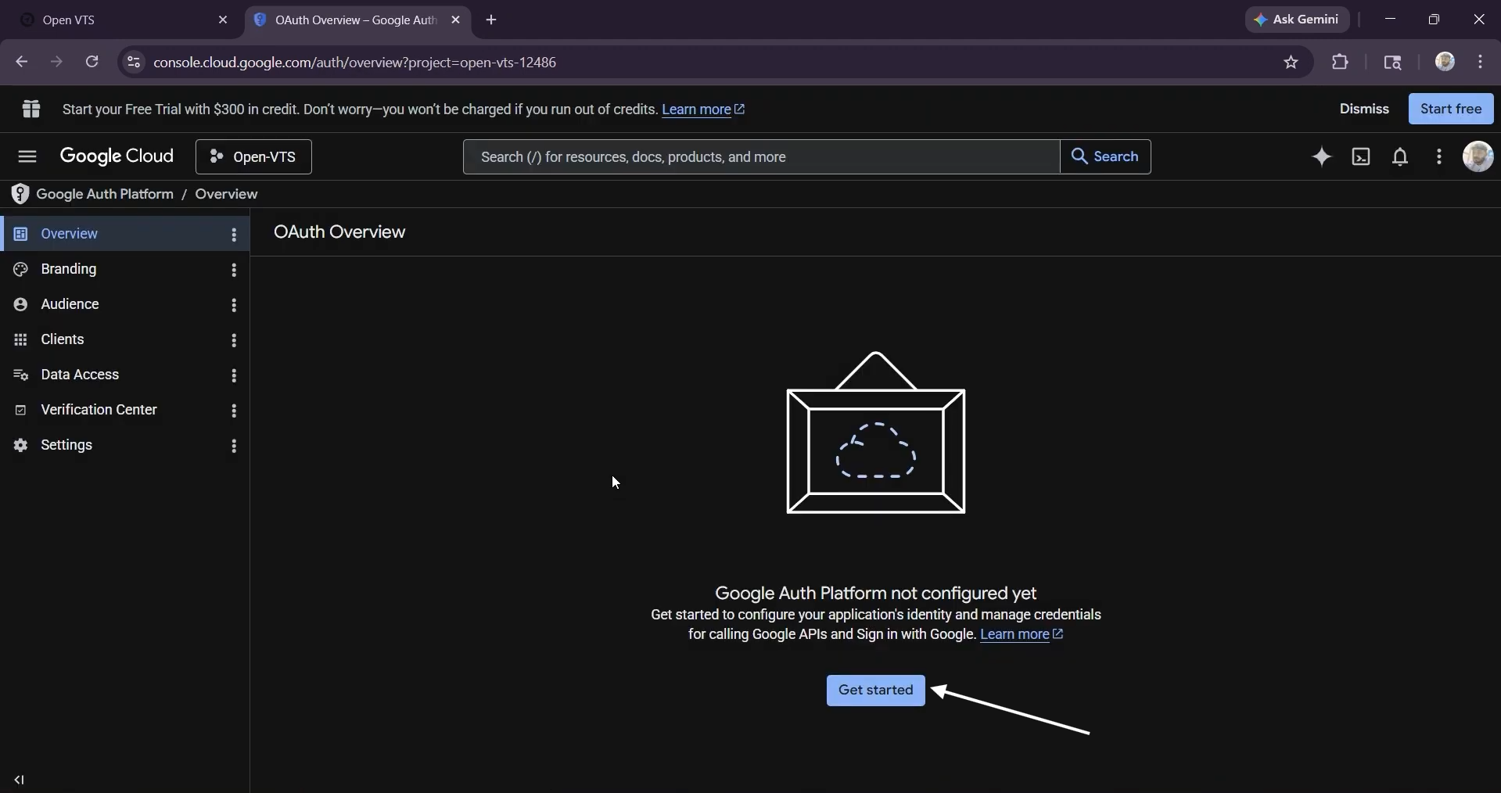Dismiss the free trial banner
This screenshot has height=793, width=1501.
coord(1364,109)
